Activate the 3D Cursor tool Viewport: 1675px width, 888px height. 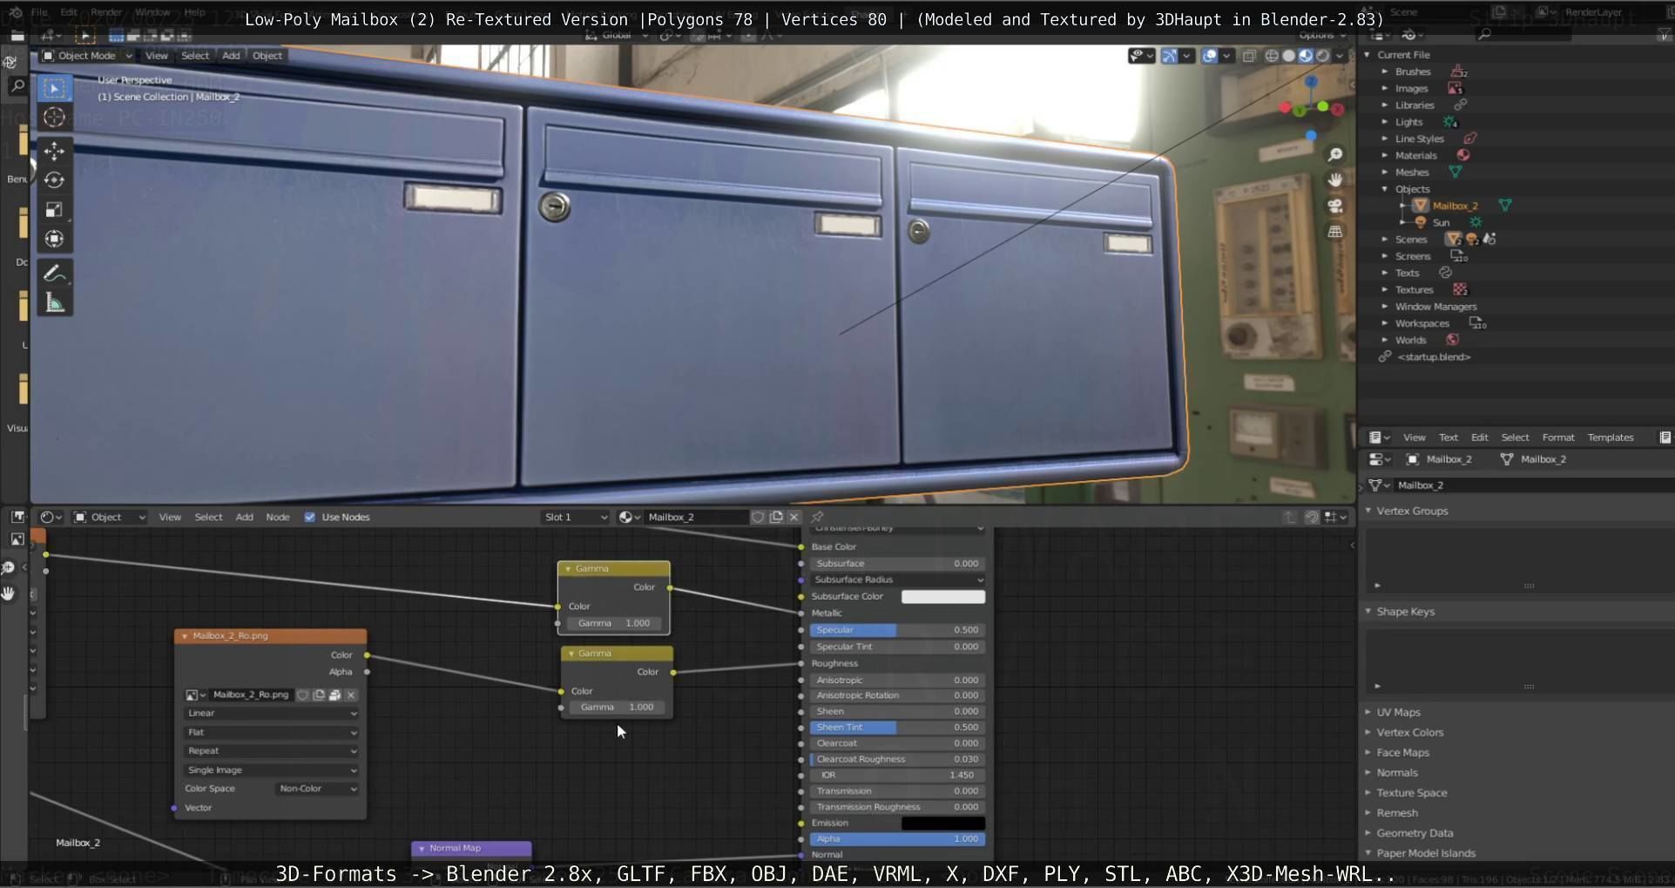(x=54, y=118)
